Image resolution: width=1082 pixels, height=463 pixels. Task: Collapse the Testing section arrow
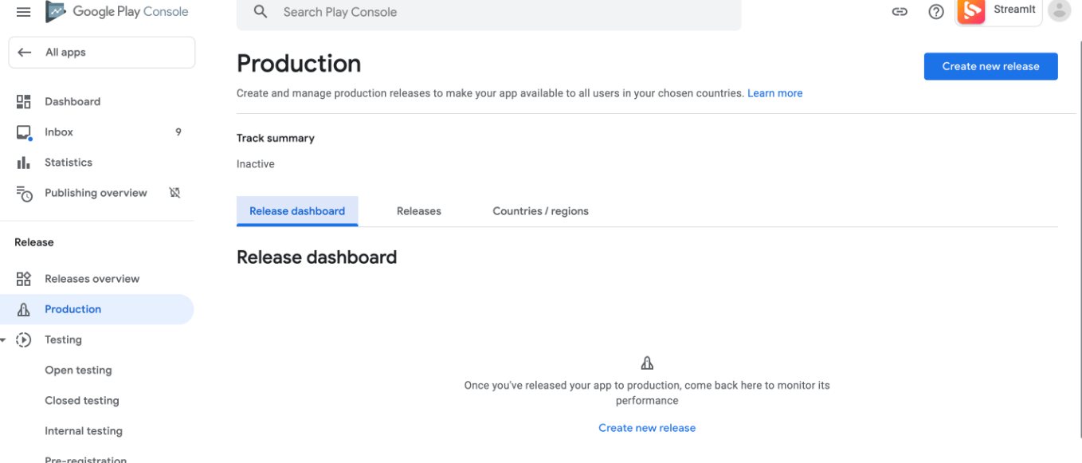[x=4, y=340]
